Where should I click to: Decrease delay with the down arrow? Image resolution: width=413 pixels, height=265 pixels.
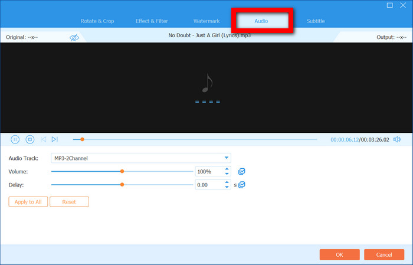[227, 188]
